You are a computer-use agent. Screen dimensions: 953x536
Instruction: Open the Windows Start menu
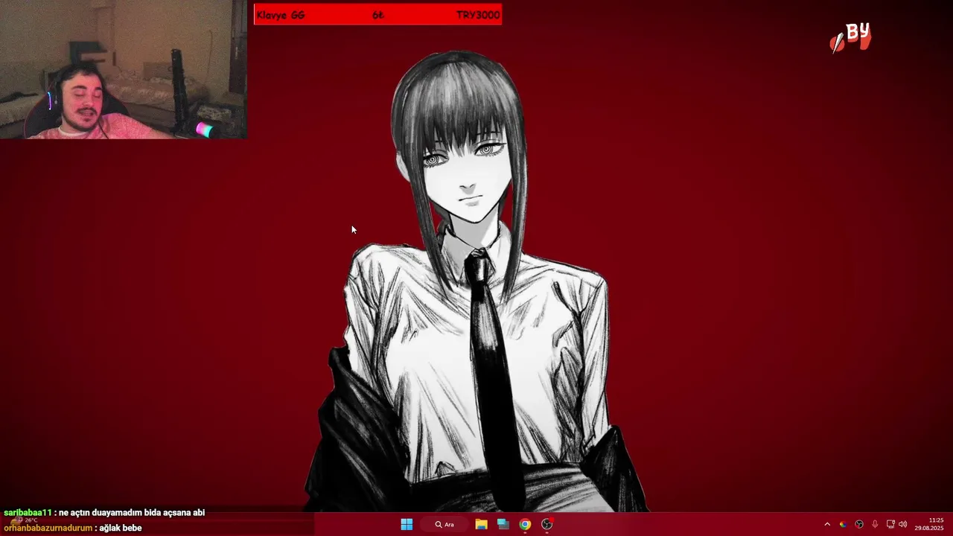[x=407, y=524]
